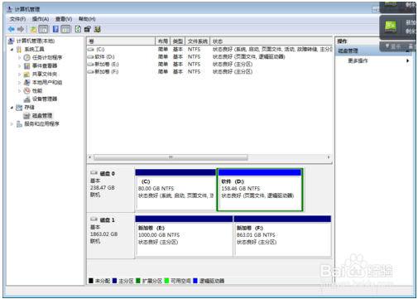Open 设备管理器 in the tree
This screenshot has height=299, width=418.
[x=41, y=99]
